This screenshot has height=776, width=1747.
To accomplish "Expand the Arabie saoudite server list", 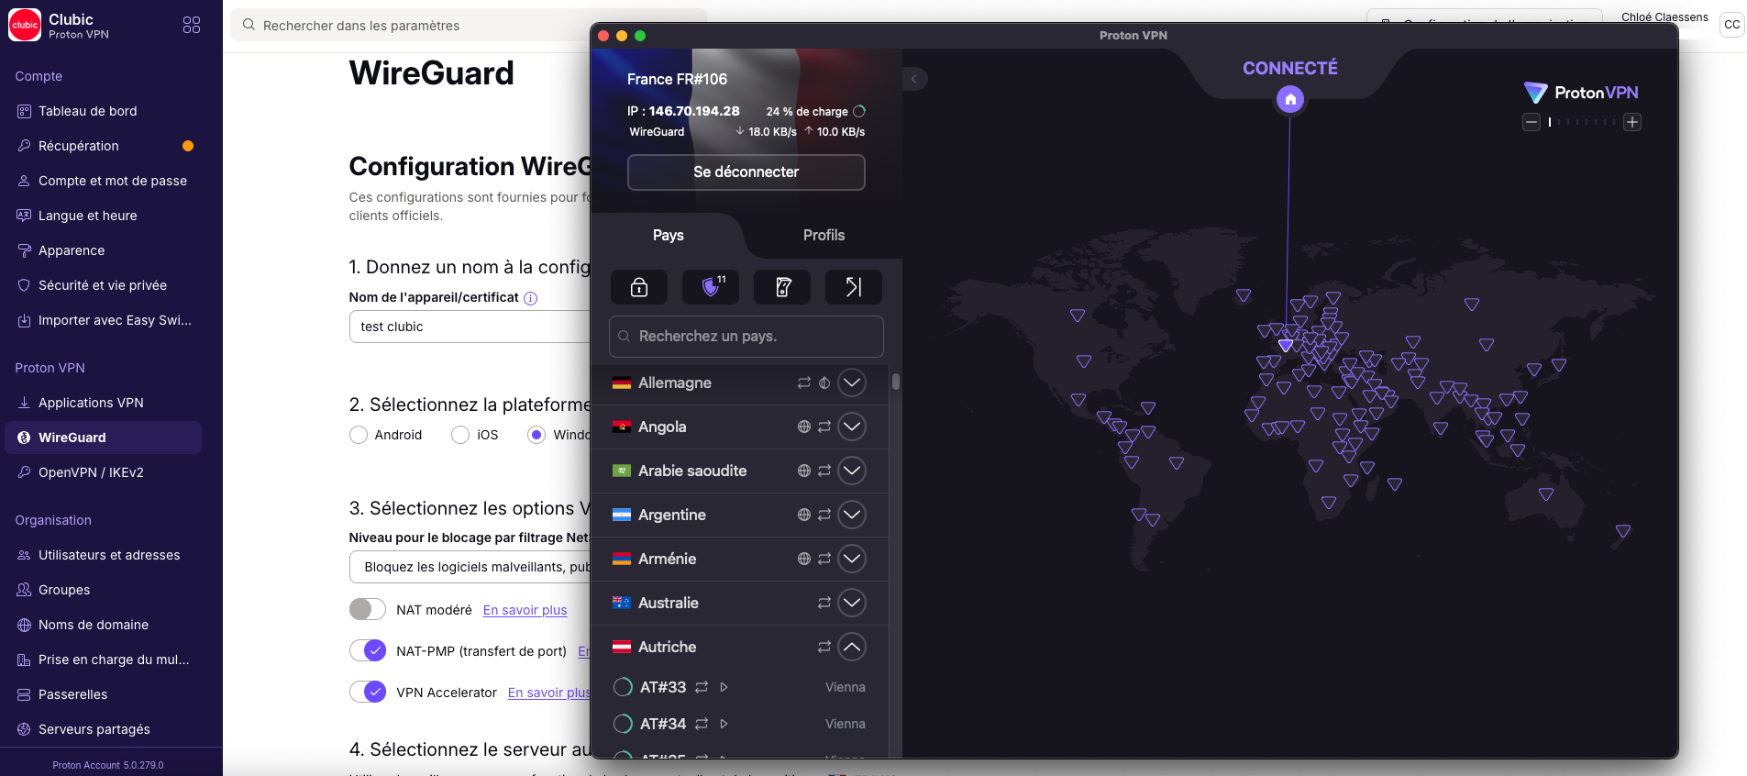I will coord(852,471).
